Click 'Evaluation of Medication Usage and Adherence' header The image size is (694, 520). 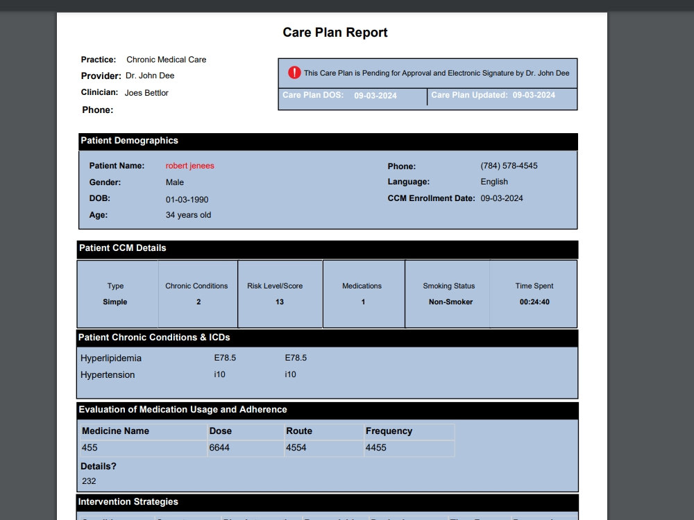pos(328,410)
